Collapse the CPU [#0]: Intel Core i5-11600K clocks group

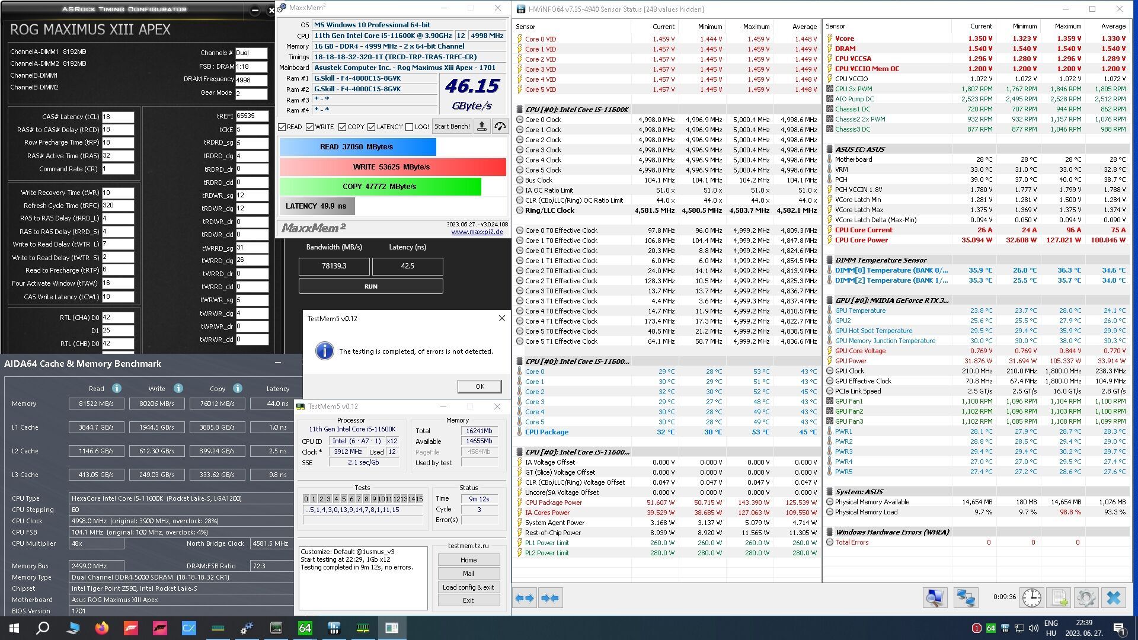520,110
